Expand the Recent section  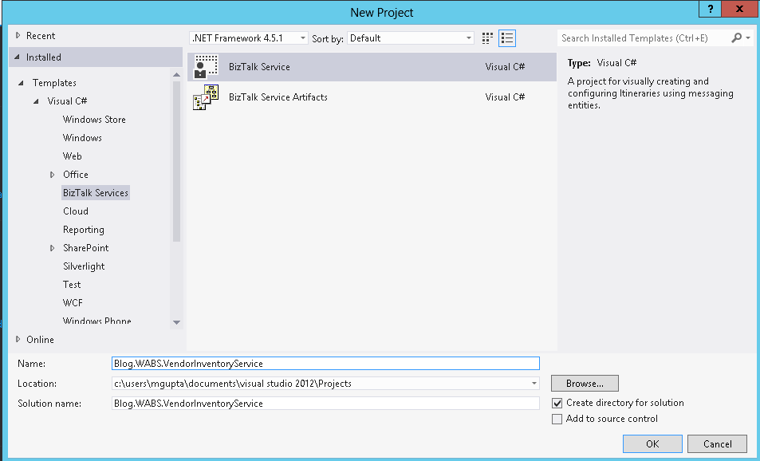(x=18, y=35)
